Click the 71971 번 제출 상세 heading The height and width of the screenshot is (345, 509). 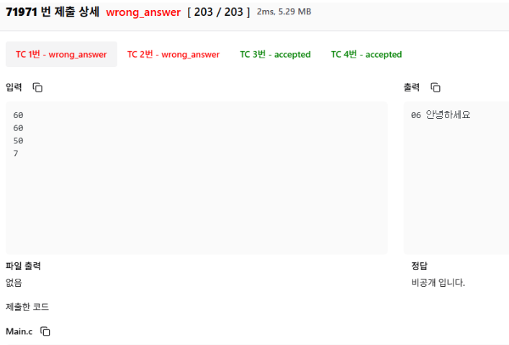53,12
